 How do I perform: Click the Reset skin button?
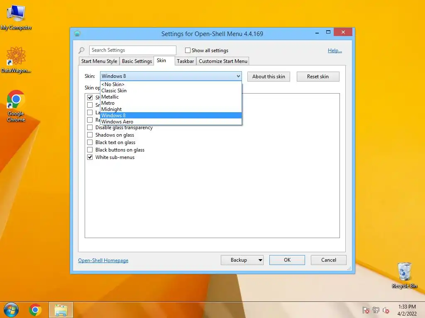pyautogui.click(x=318, y=77)
